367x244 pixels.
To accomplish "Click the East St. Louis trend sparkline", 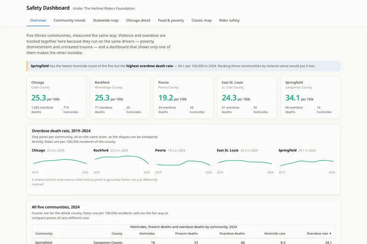I will (245, 162).
